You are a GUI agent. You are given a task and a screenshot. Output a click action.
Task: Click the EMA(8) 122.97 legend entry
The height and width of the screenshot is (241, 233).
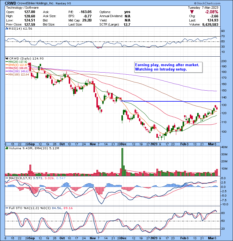[x=16, y=65]
